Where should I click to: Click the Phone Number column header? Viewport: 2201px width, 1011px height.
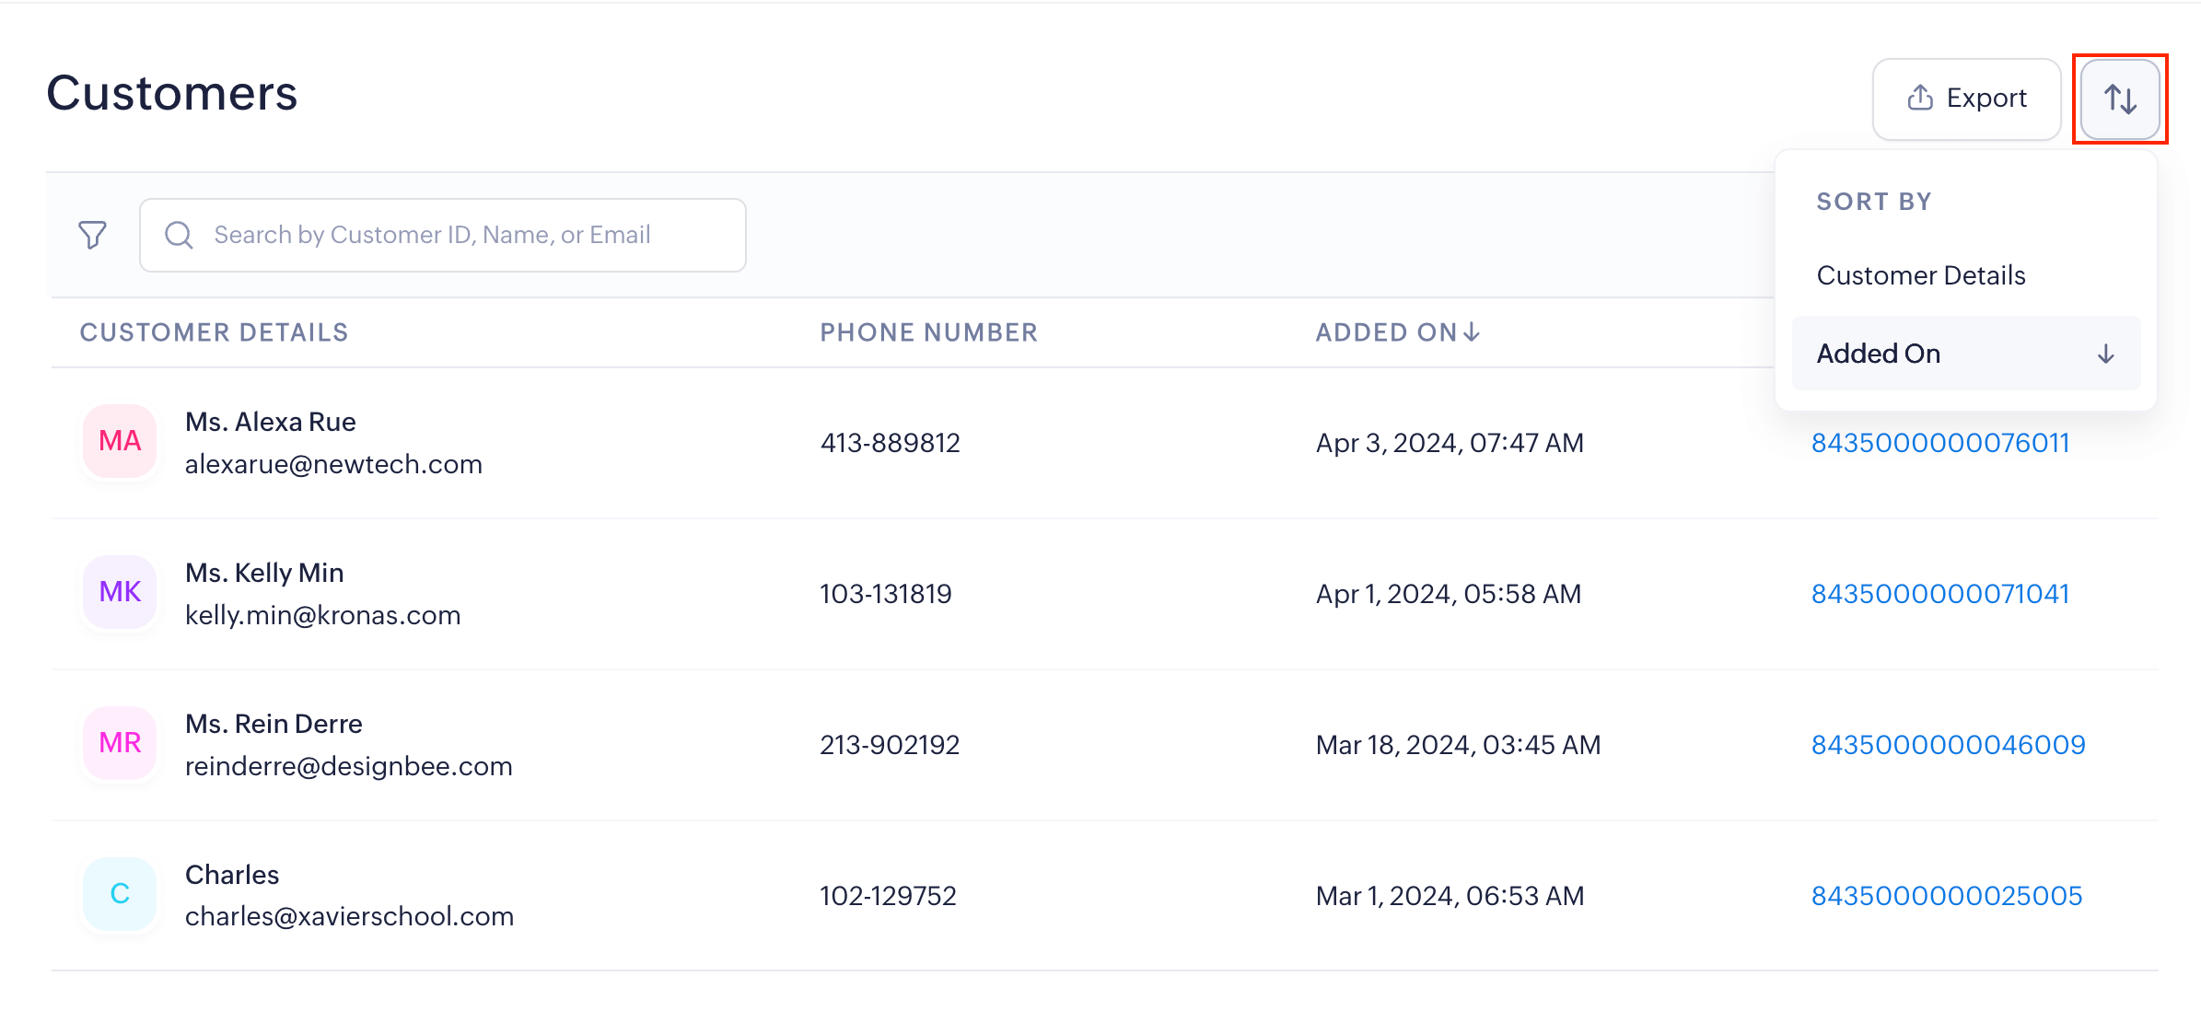tap(928, 332)
